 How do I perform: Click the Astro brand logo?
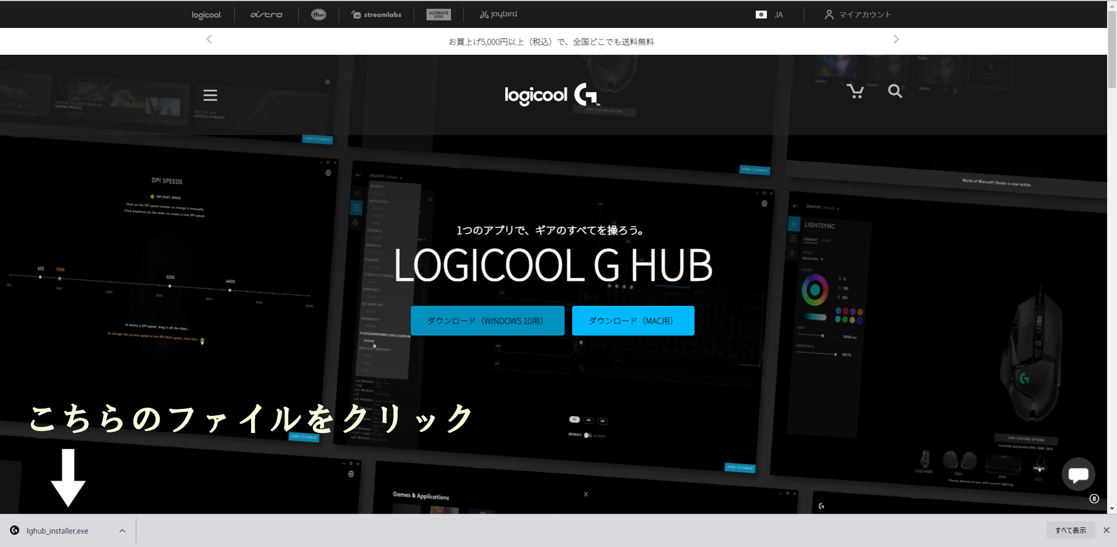click(266, 14)
